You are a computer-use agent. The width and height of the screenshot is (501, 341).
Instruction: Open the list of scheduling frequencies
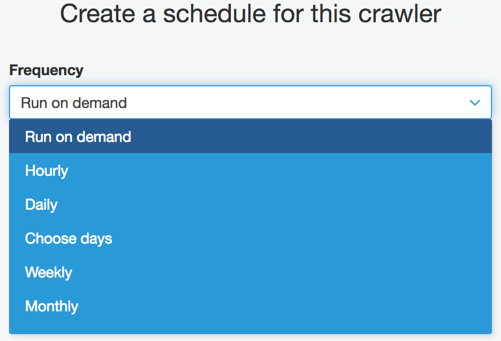tap(250, 102)
